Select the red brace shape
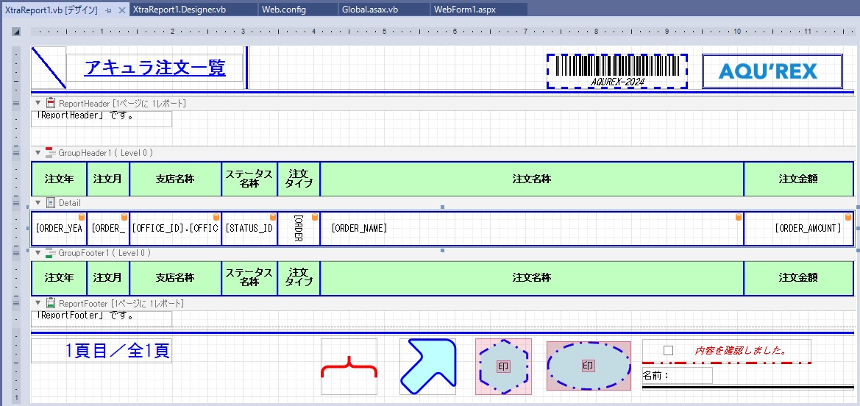This screenshot has height=406, width=860. 349,366
